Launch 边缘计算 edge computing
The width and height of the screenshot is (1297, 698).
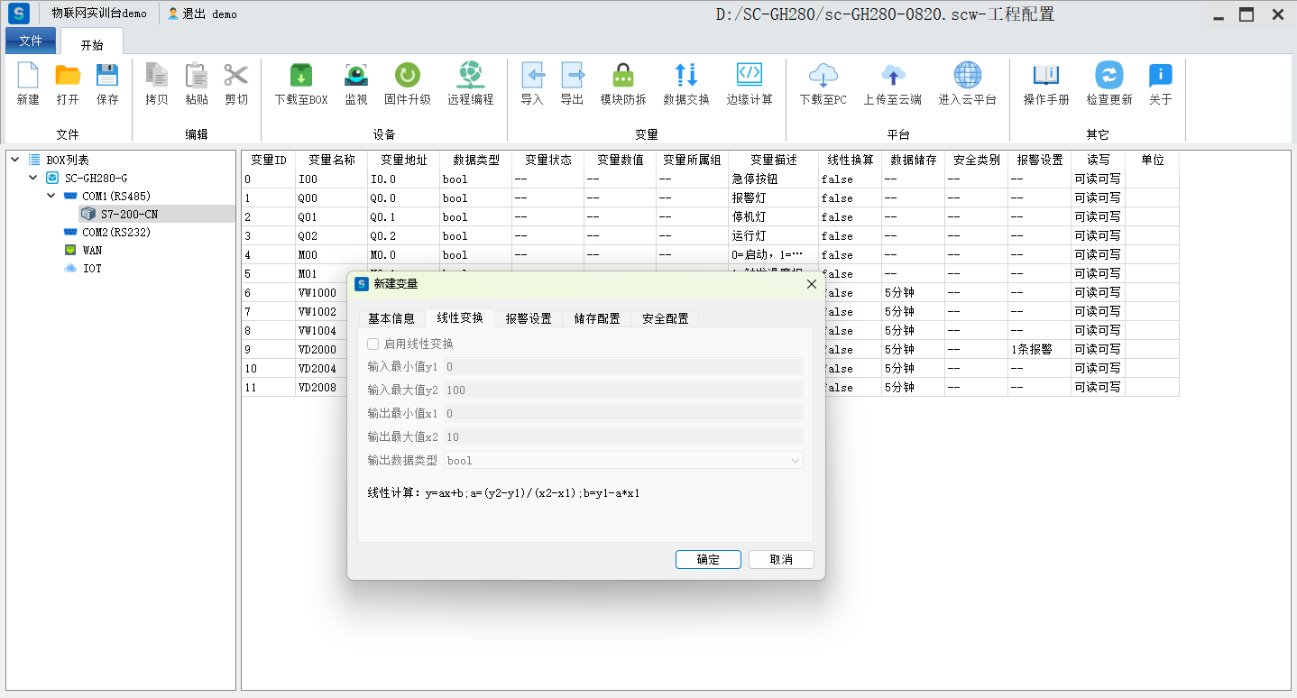pos(750,76)
